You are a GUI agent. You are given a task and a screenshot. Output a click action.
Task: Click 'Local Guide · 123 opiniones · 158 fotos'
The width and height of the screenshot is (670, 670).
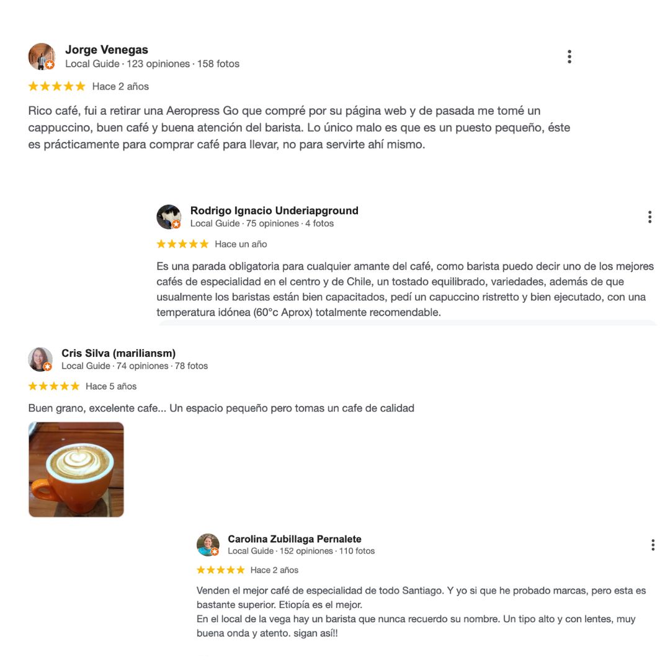(x=152, y=64)
